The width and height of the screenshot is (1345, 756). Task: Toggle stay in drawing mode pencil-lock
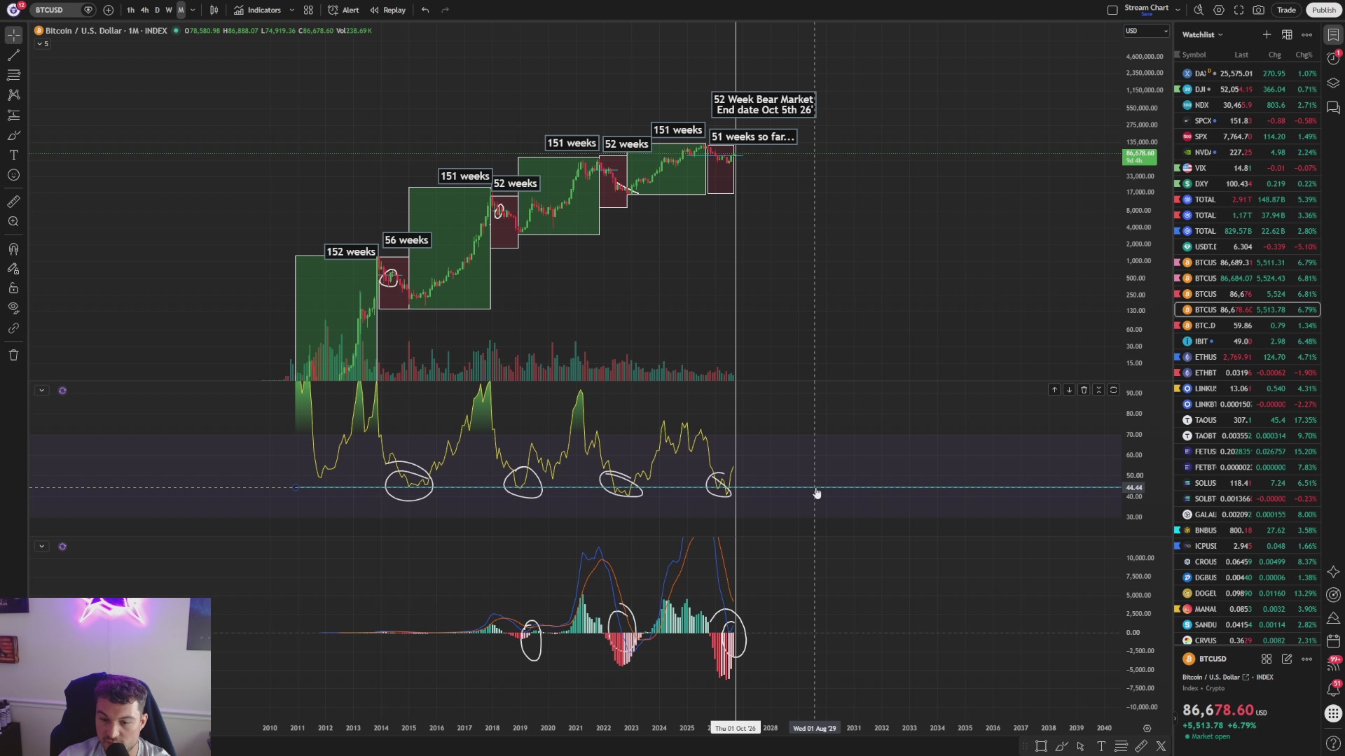click(13, 269)
